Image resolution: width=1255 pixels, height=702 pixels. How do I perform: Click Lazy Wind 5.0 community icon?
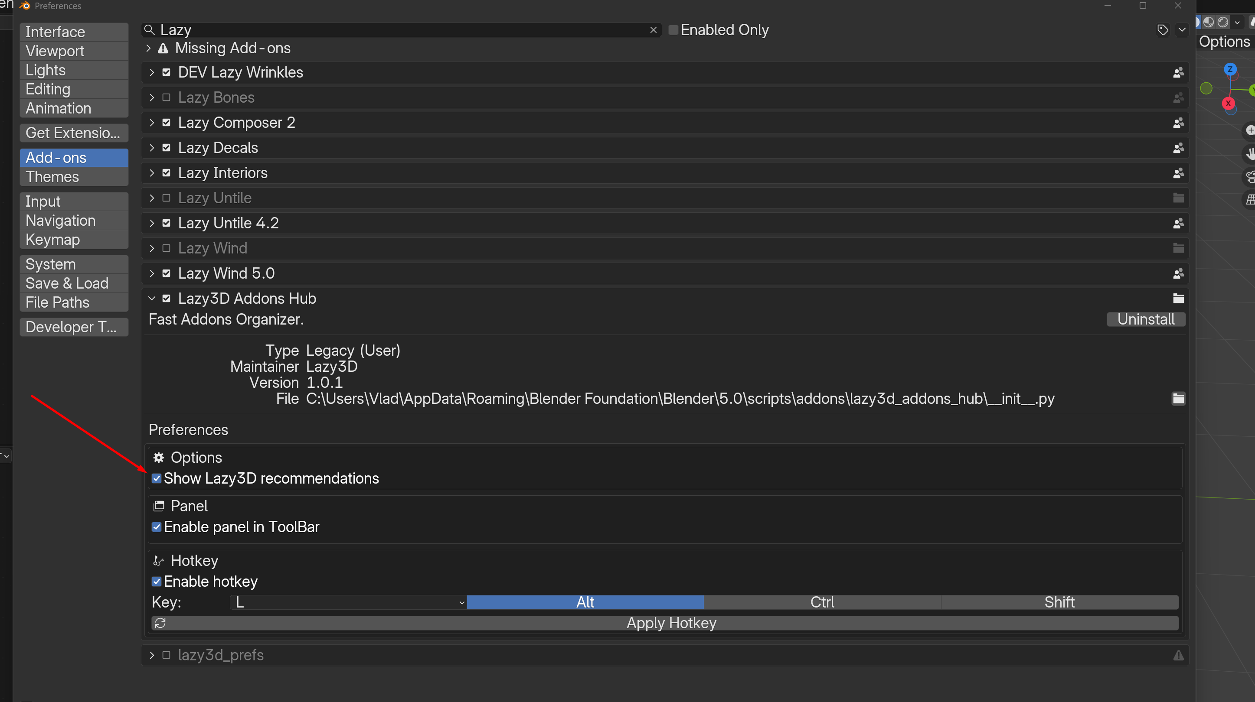pos(1178,273)
